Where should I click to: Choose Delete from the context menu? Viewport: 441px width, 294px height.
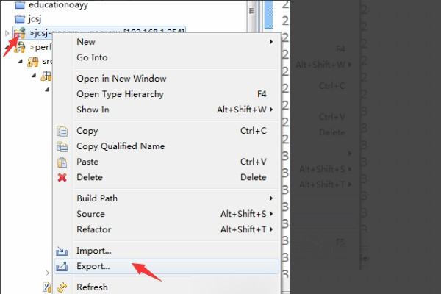click(167, 177)
